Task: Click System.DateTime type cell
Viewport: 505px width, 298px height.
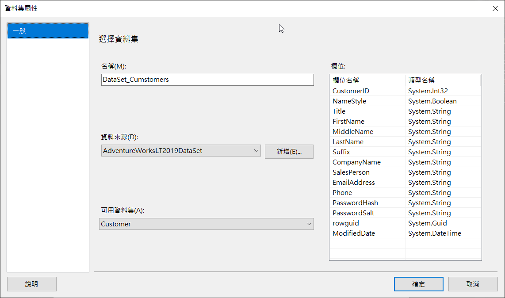Action: (434, 233)
